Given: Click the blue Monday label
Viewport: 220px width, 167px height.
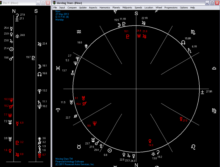Looking at the screenshot, I should point(59,20).
